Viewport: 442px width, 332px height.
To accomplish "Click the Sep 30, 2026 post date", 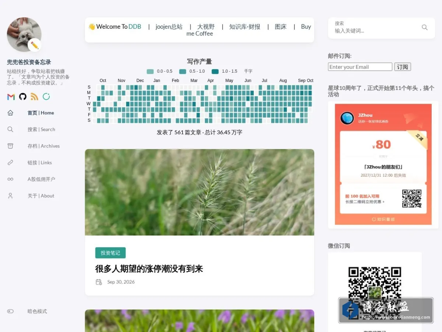I will pos(121,282).
